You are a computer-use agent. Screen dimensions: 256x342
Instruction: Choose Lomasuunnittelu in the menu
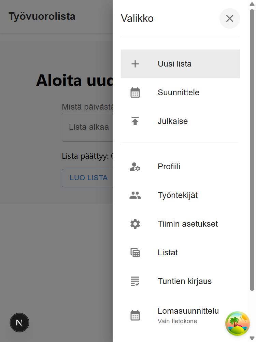188,311
